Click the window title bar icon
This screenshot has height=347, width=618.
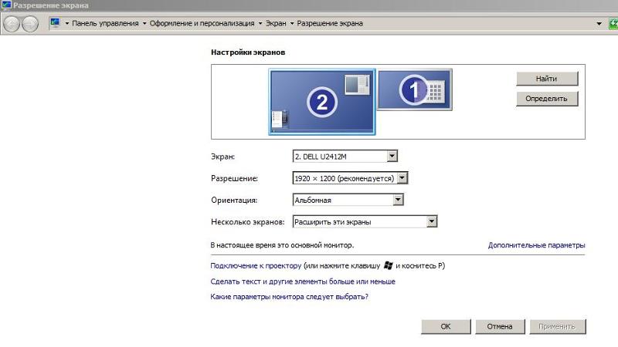coord(6,5)
